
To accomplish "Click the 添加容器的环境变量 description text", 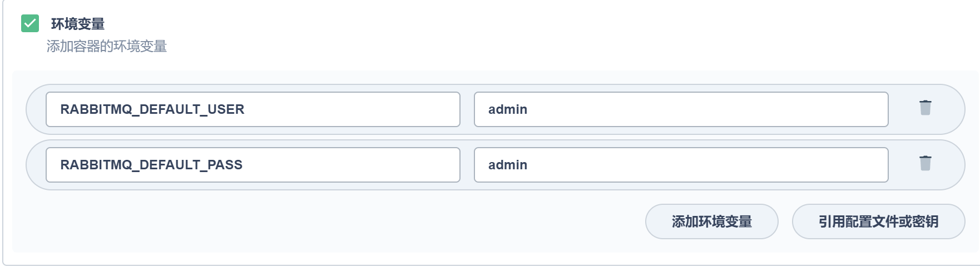I will pos(107,47).
